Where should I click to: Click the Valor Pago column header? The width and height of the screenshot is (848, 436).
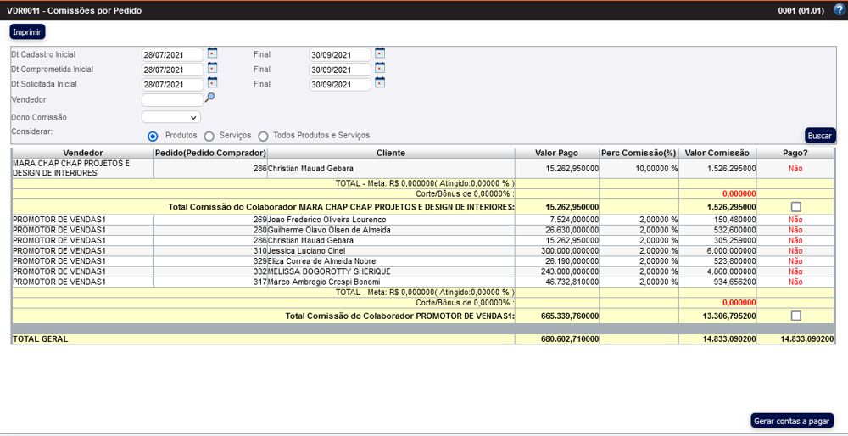click(556, 153)
